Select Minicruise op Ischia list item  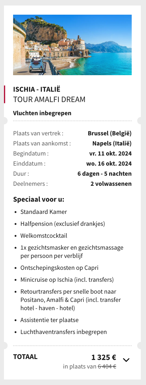tap(67, 280)
